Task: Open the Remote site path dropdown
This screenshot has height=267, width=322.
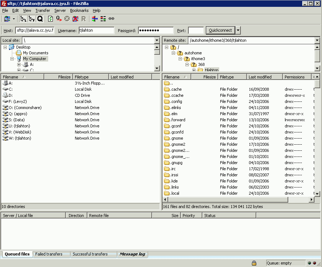Action: click(317, 40)
